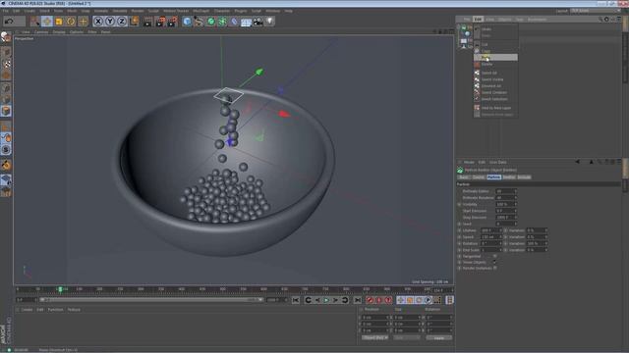This screenshot has height=353, width=629.
Task: Choose Delete in the Edit dropdown
Action: pos(495,64)
